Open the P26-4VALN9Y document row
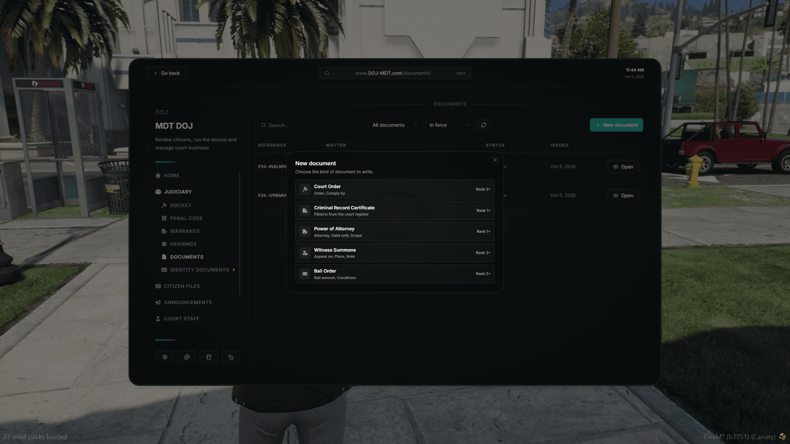Image resolution: width=790 pixels, height=444 pixels. 623,167
